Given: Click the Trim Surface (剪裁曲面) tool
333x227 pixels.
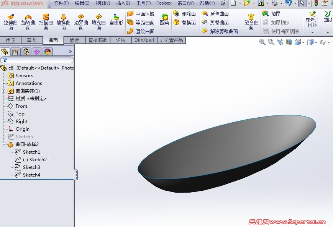Looking at the screenshot, I should pyautogui.click(x=215, y=23).
